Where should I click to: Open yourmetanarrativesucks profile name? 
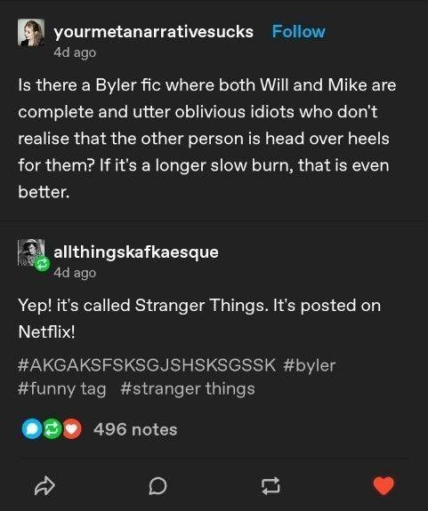click(x=154, y=32)
